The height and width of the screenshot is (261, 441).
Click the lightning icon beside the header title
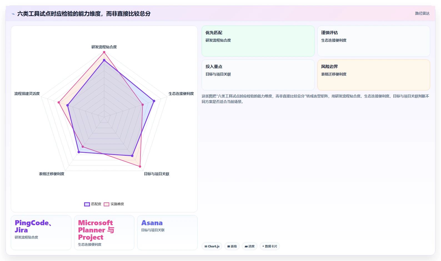[13, 14]
